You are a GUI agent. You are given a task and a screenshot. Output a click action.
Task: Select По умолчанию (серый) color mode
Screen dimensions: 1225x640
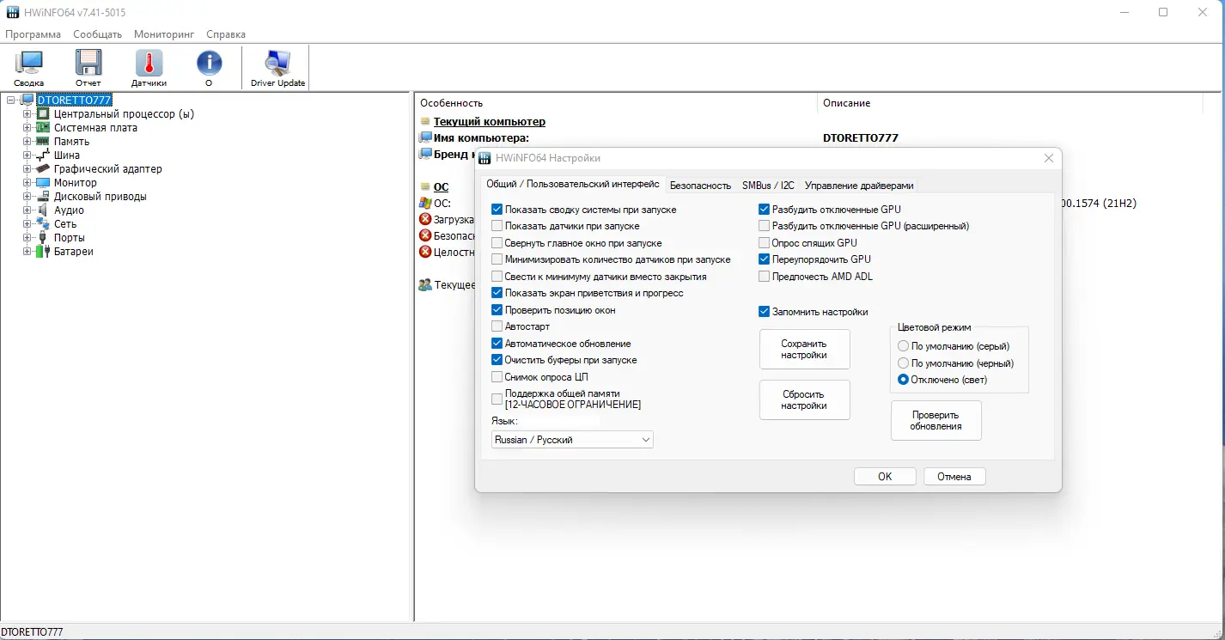[x=903, y=346]
